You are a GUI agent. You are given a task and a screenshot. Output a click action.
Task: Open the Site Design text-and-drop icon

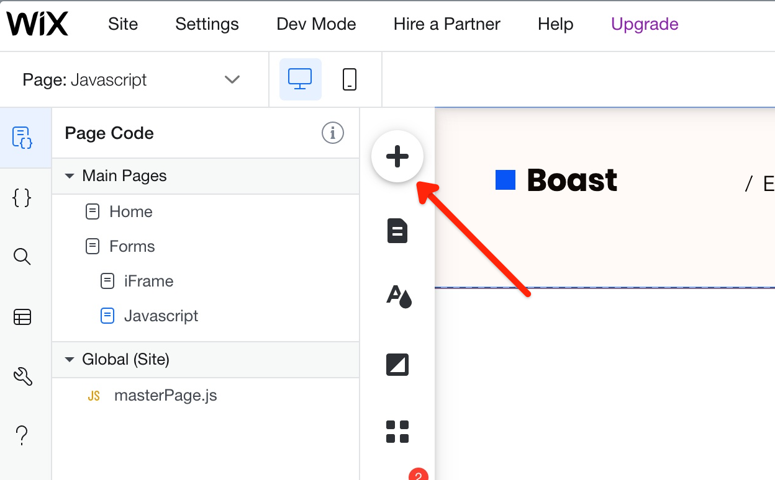[x=399, y=296]
